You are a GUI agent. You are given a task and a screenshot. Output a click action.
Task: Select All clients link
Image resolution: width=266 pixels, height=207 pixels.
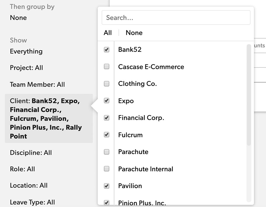(108, 33)
